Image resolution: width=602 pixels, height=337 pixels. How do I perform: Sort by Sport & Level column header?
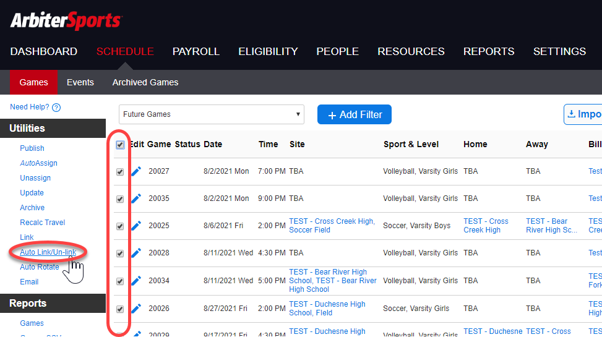click(411, 144)
